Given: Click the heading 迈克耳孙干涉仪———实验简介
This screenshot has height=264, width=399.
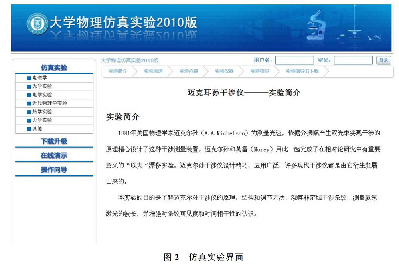Looking at the screenshot, I should [x=244, y=93].
